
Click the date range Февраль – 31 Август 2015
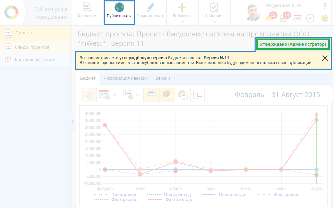(277, 95)
